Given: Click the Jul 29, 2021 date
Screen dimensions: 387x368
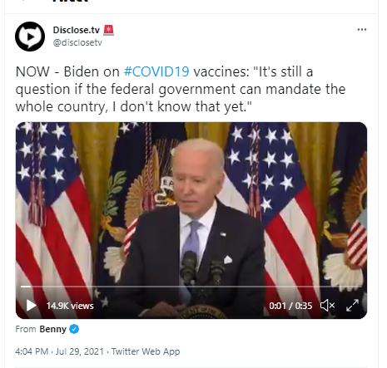Looking at the screenshot, I should point(80,351).
